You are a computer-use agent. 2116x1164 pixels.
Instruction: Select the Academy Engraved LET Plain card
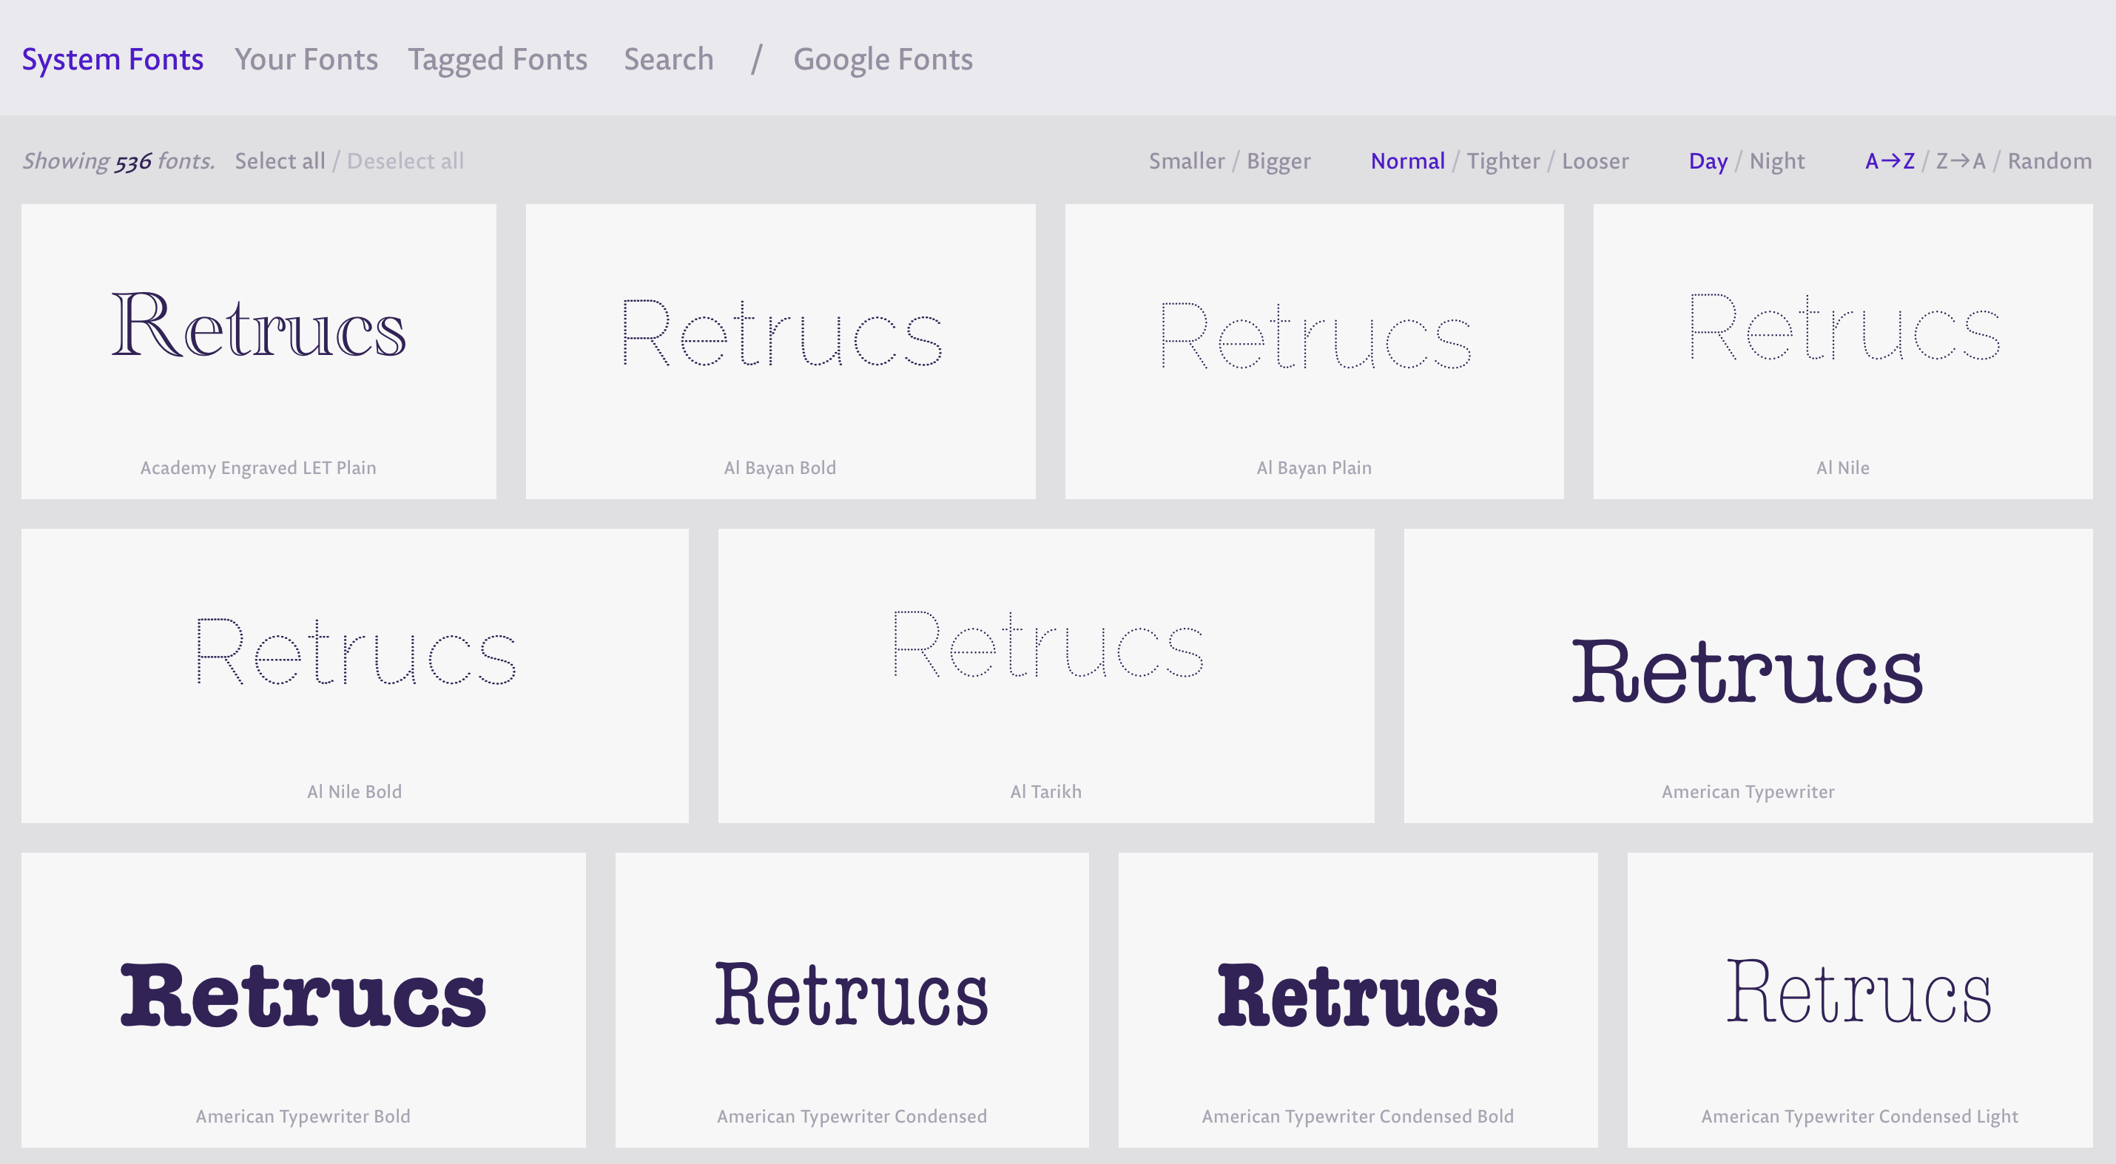259,351
